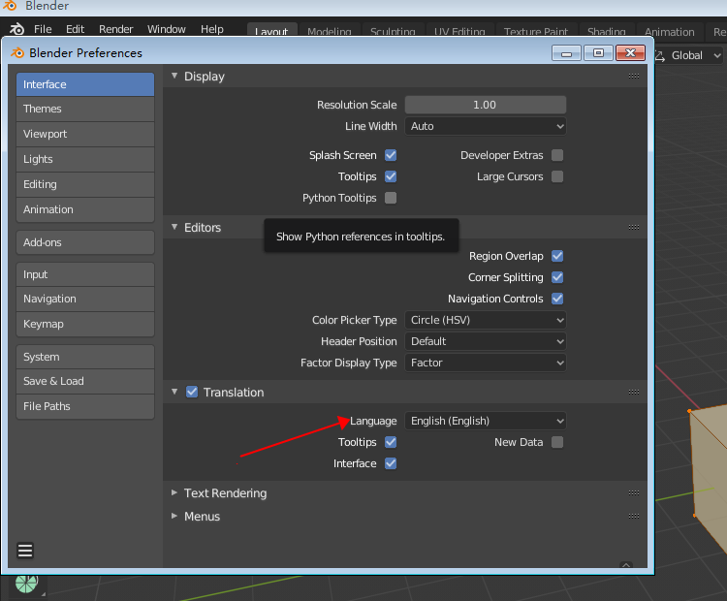
Task: Click the Display panel drag grip icon
Action: pos(633,76)
